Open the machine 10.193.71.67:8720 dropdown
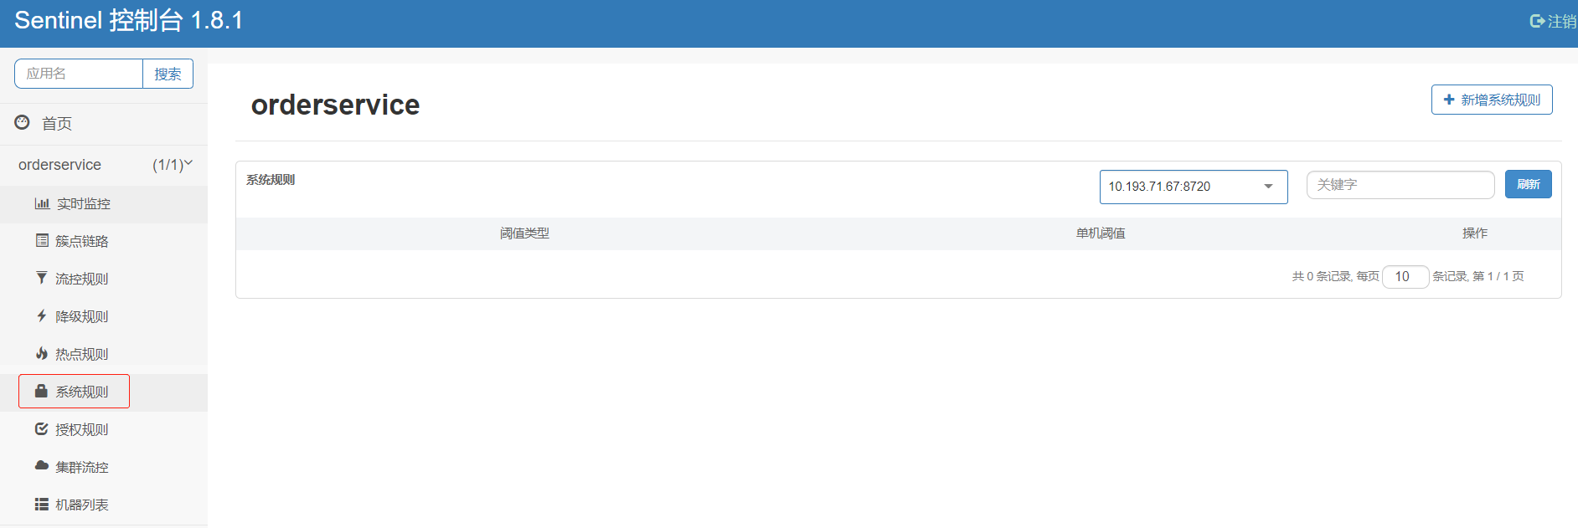1578x528 pixels. point(1194,187)
